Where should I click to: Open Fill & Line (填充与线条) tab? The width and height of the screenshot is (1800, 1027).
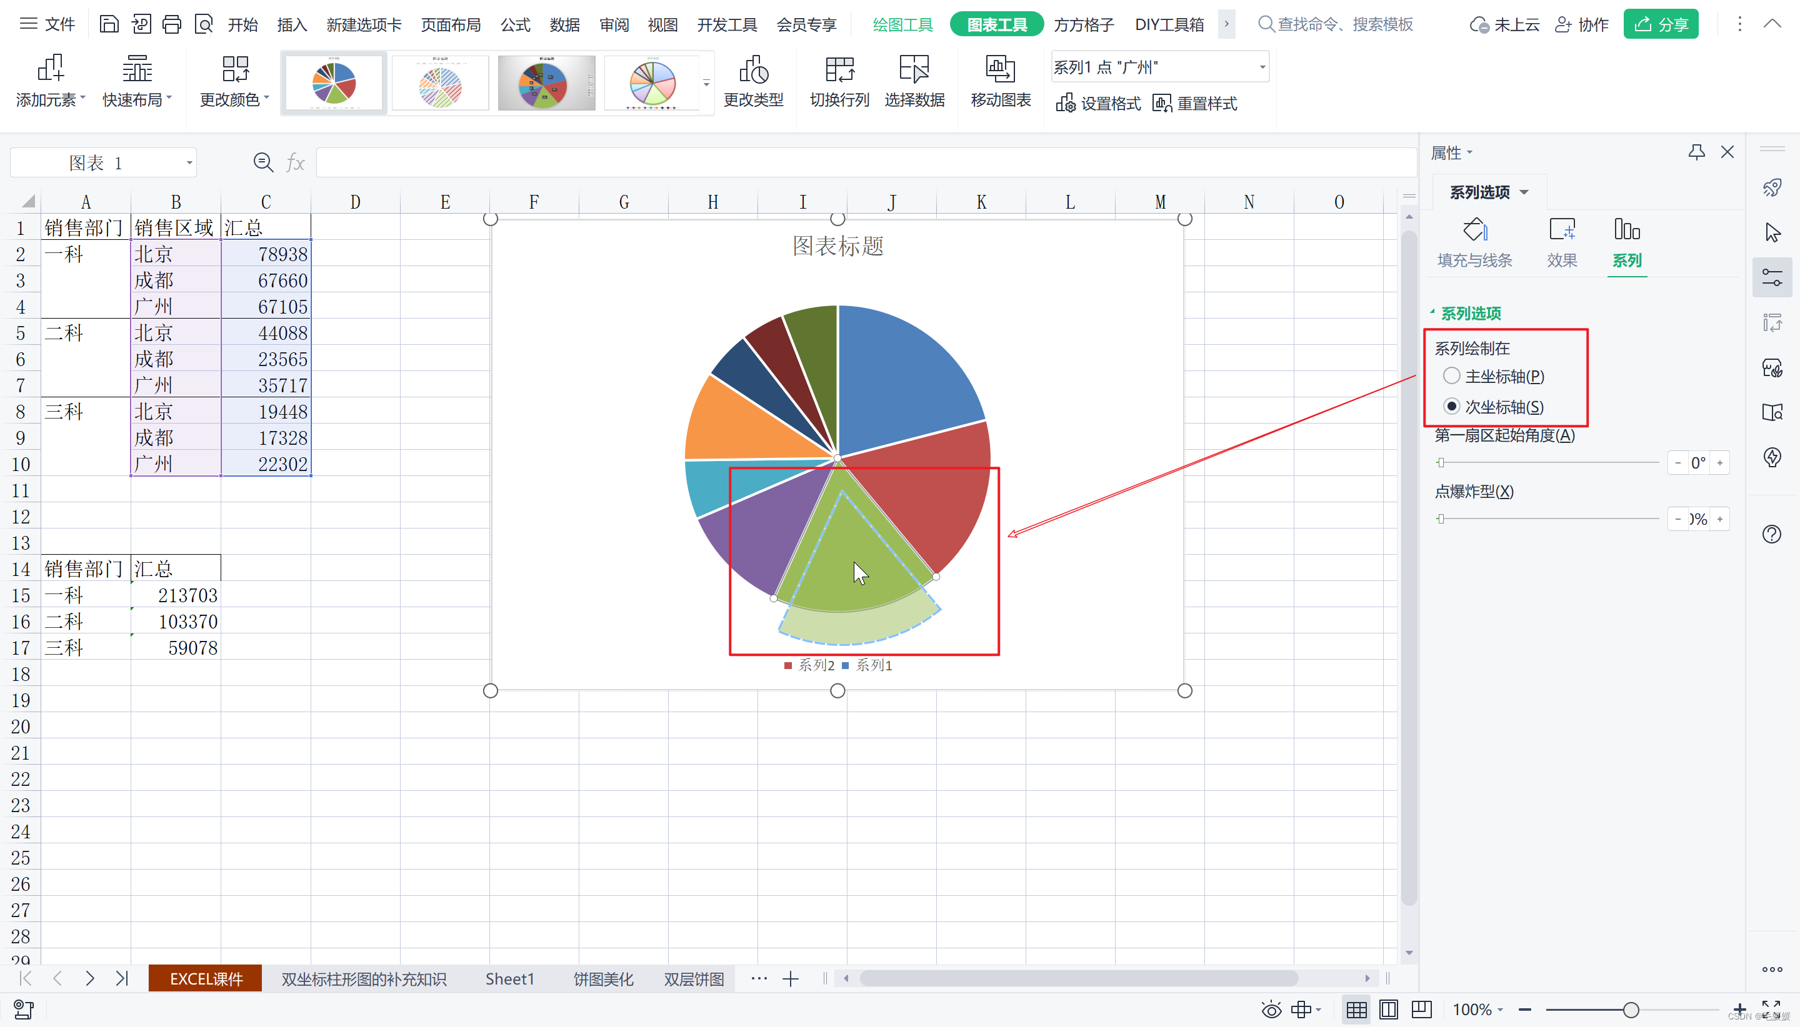pos(1475,244)
